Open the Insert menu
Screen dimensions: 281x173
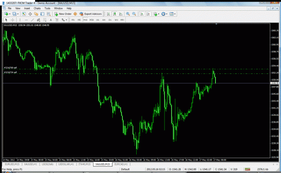[x=27, y=8]
